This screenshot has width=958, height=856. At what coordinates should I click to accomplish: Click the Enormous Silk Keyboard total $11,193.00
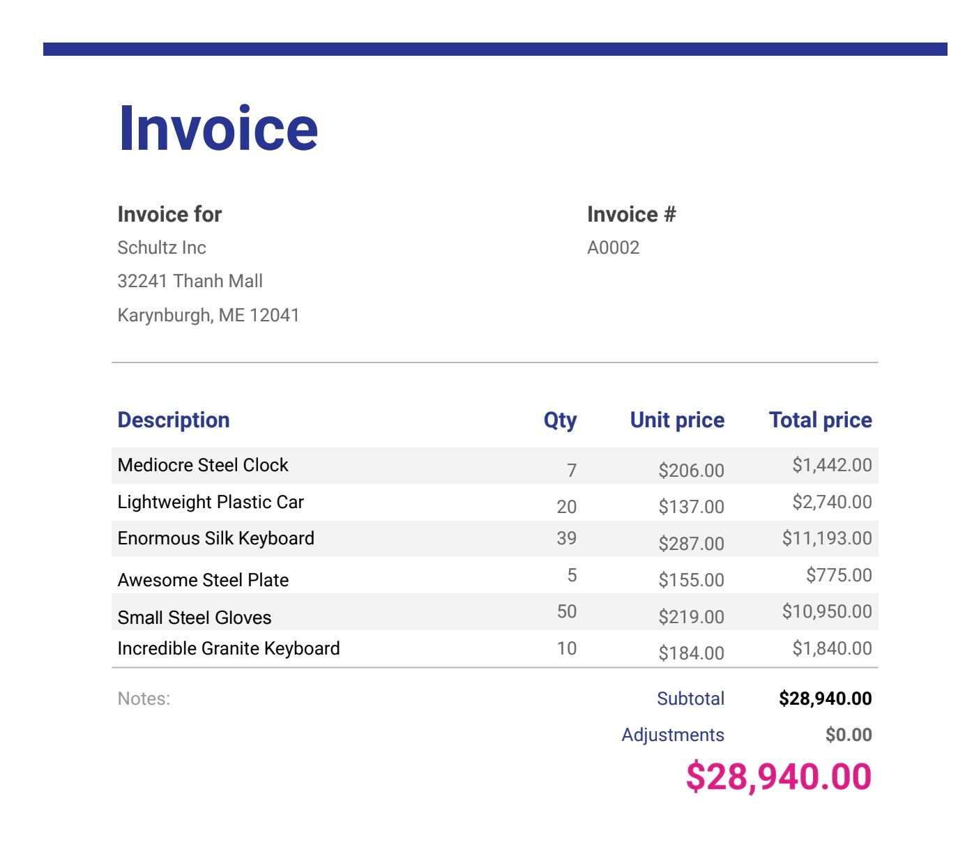click(x=826, y=538)
